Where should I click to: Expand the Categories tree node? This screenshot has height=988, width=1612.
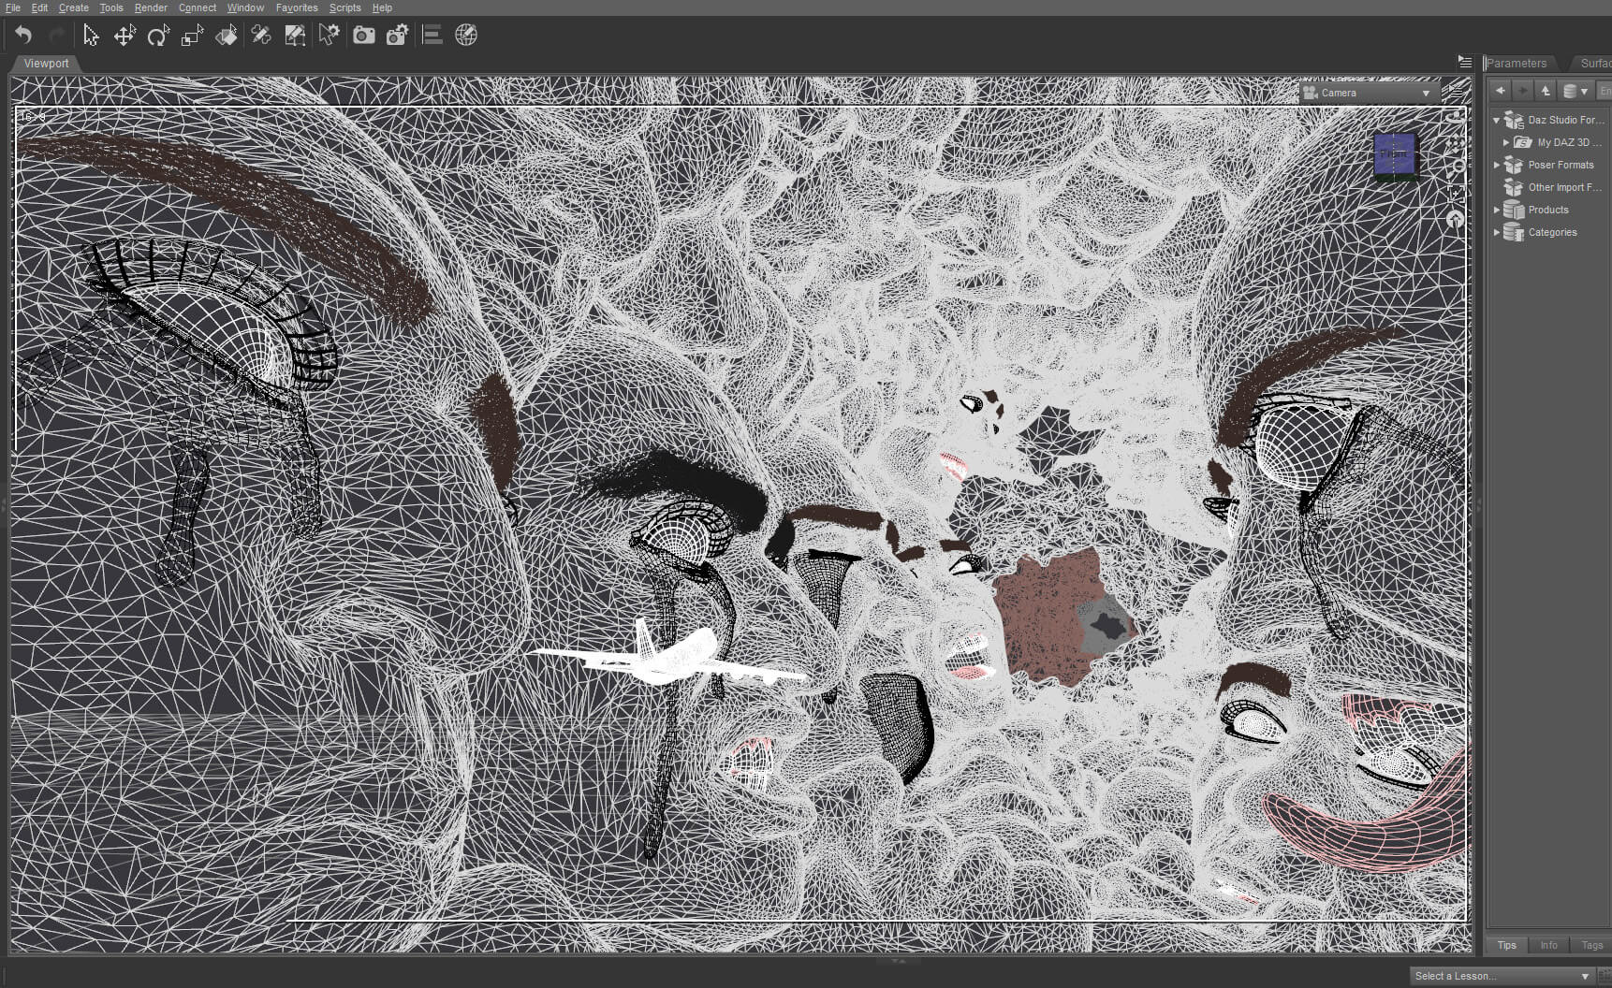click(1496, 232)
